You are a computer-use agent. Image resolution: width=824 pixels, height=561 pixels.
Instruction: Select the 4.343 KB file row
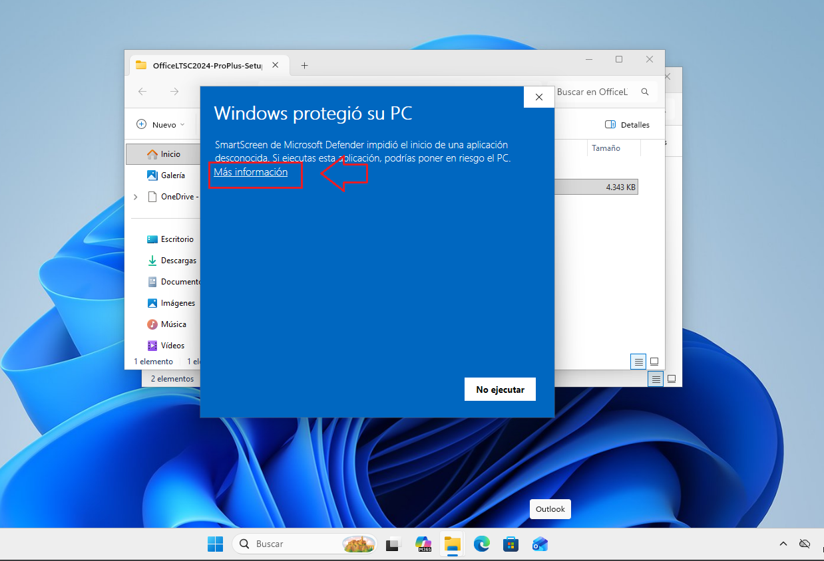(x=596, y=187)
